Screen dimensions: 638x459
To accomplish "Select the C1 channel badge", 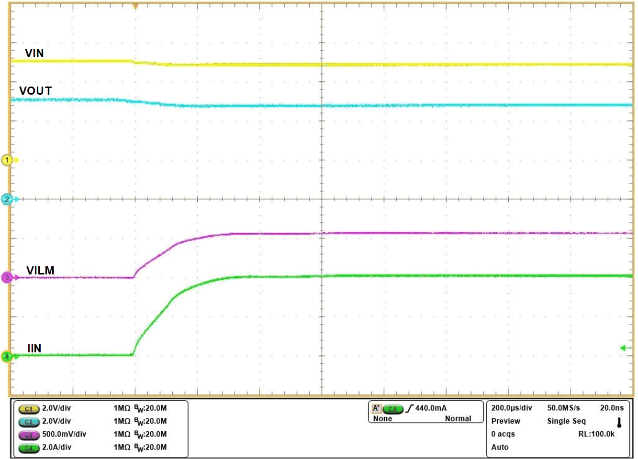I will pos(29,409).
